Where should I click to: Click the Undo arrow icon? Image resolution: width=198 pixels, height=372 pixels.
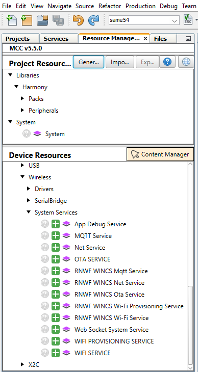(78, 20)
